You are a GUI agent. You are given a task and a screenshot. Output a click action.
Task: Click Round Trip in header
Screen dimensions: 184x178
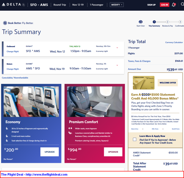coord(60,5)
